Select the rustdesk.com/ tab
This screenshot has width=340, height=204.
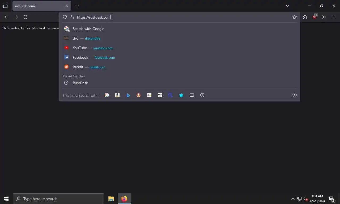pyautogui.click(x=42, y=6)
